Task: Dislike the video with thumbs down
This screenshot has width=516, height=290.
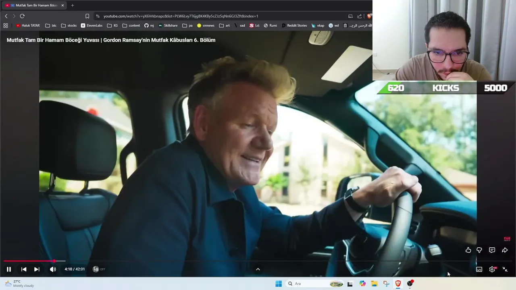Action: 479,250
